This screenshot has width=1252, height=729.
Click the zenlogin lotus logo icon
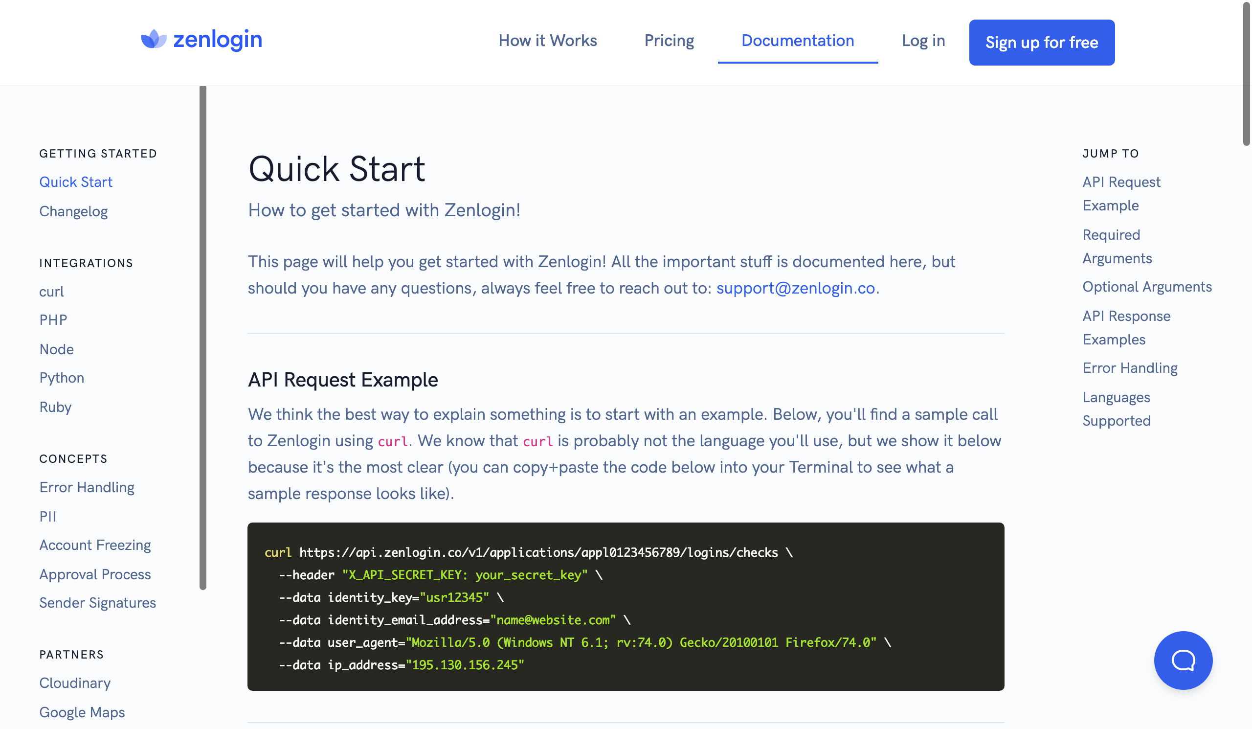point(154,39)
